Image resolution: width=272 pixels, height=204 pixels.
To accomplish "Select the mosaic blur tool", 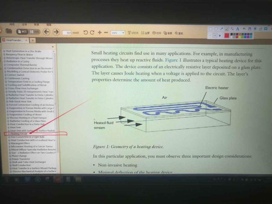I will [232, 29].
